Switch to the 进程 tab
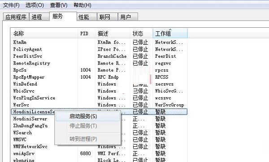Screen dimensions: 269x162 [x=39, y=17]
